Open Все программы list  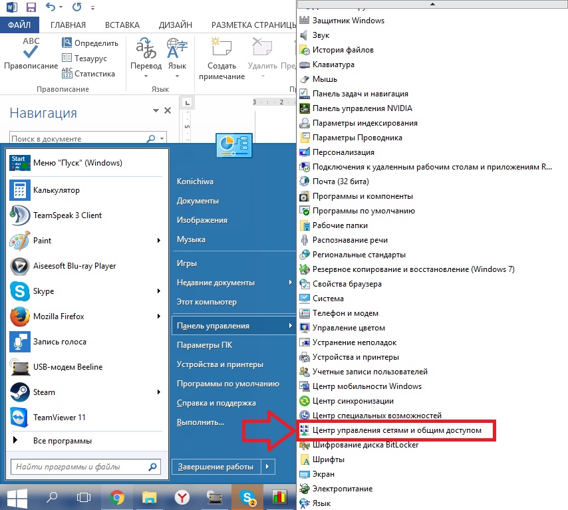tap(62, 441)
